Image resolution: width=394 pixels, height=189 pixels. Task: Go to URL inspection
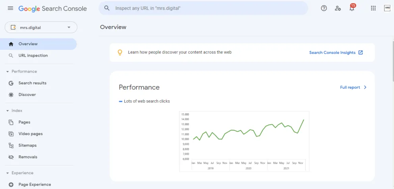tap(33, 55)
